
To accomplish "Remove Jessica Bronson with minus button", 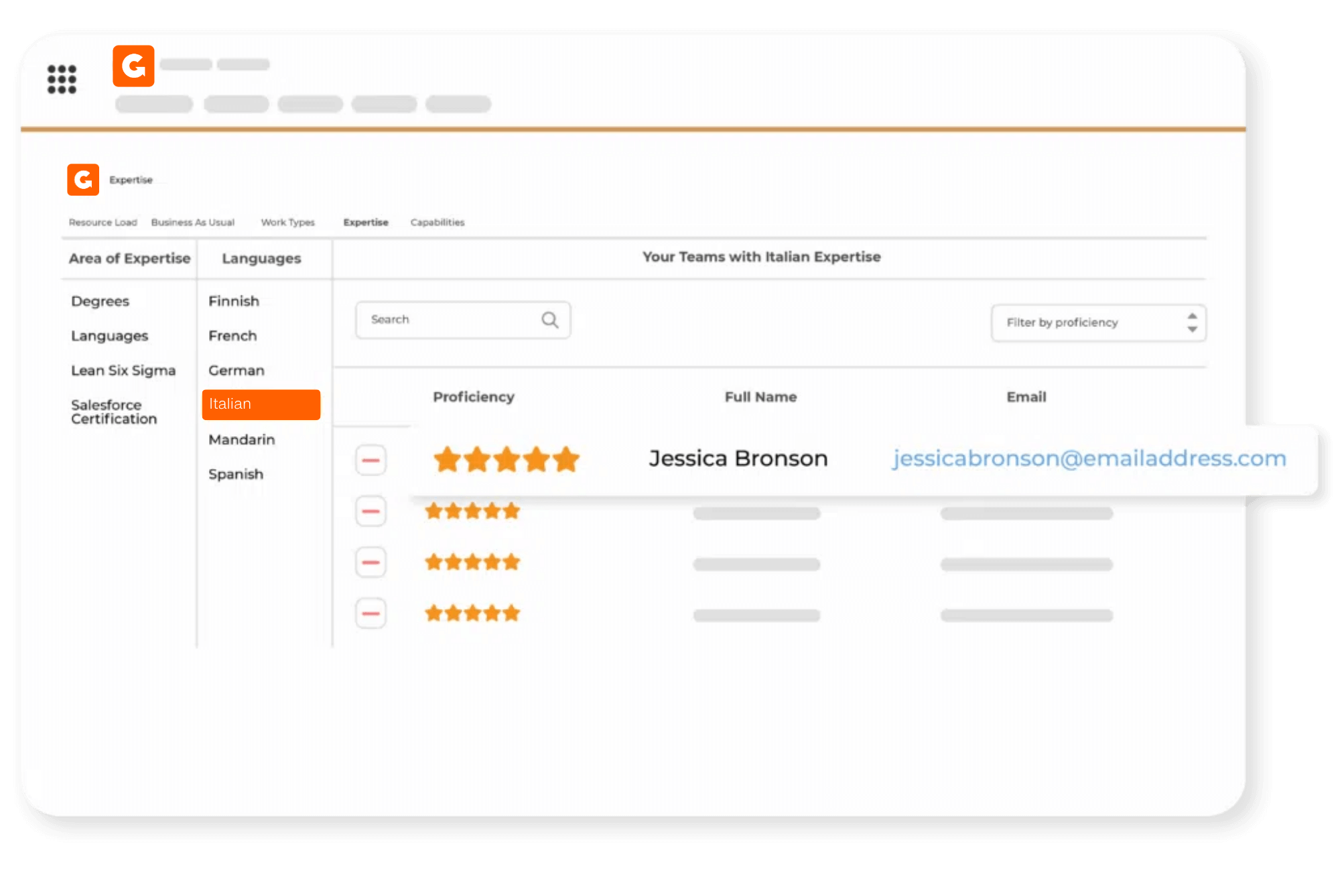I will 371,460.
